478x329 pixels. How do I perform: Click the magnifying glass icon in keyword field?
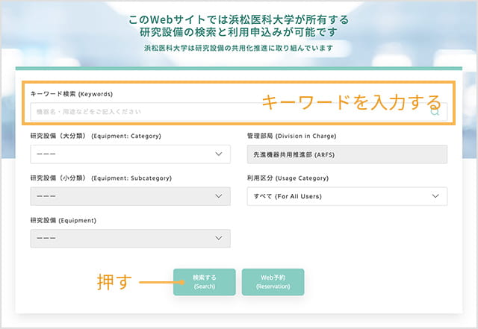click(435, 112)
